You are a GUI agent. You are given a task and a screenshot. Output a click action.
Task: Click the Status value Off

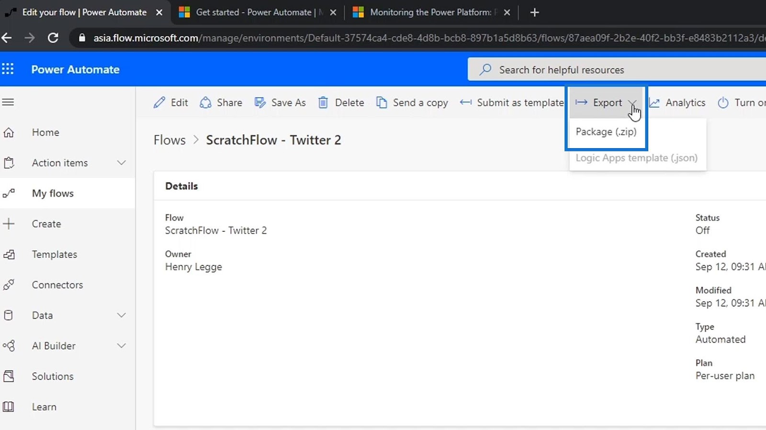703,230
